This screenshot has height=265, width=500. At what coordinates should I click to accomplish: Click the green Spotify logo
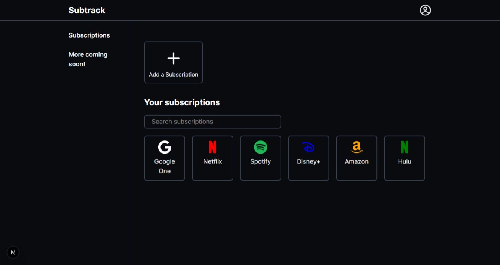point(260,147)
